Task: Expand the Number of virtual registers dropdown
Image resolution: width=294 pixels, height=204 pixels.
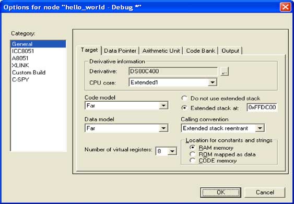Action: point(172,151)
